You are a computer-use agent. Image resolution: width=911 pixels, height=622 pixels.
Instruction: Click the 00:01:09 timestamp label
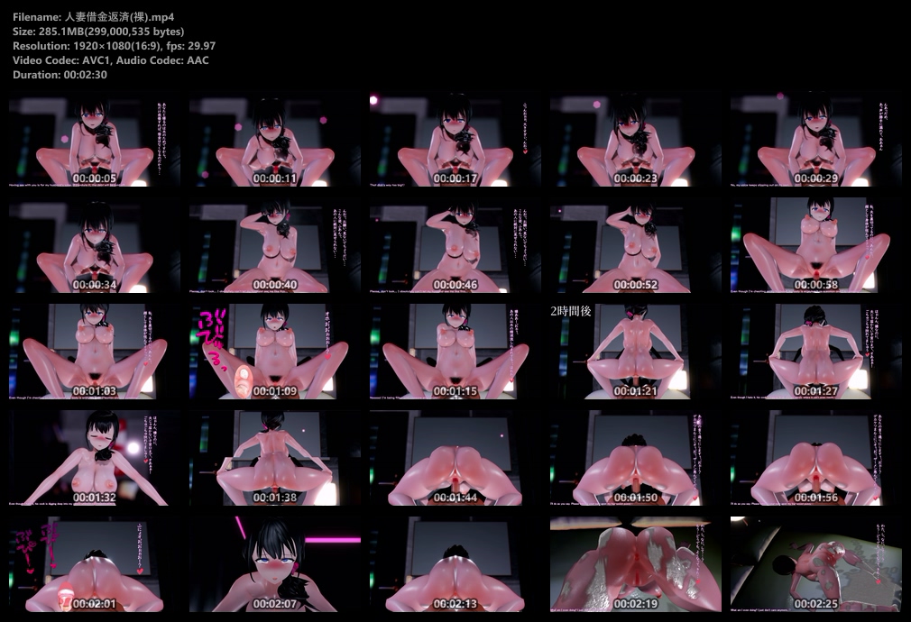pyautogui.click(x=275, y=392)
